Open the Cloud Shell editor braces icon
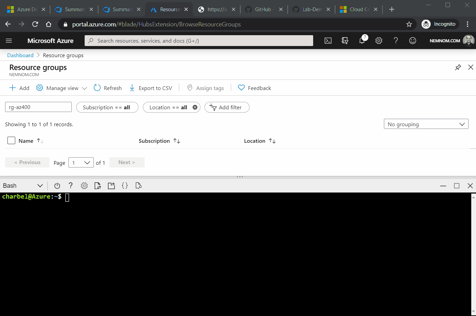 click(x=125, y=186)
